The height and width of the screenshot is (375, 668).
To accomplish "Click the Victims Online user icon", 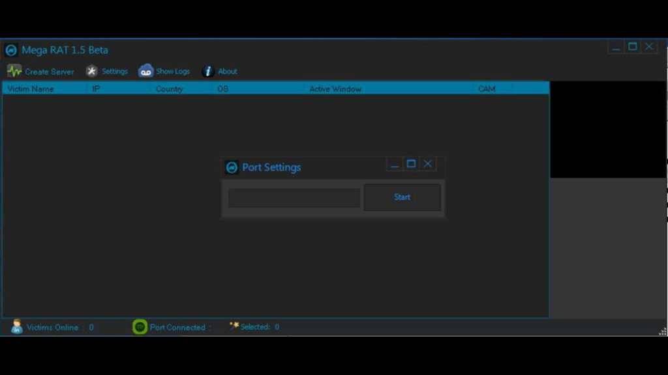I will point(17,327).
